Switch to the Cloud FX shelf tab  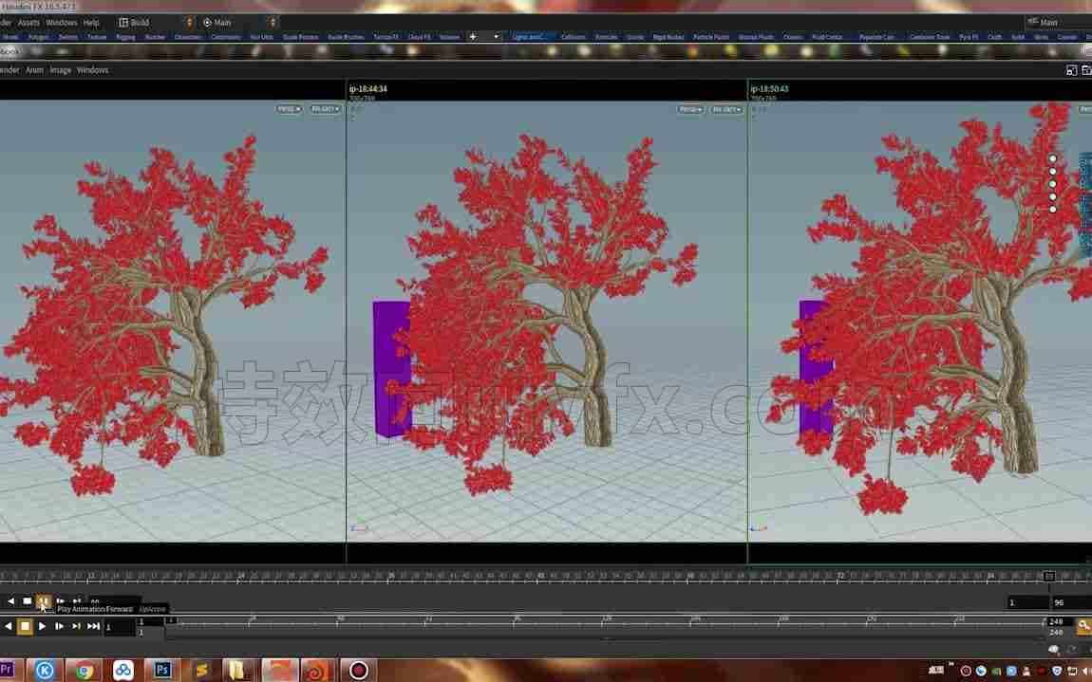pos(420,37)
